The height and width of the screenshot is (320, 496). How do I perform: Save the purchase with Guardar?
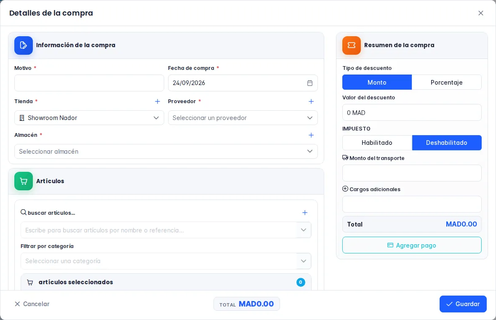463,304
